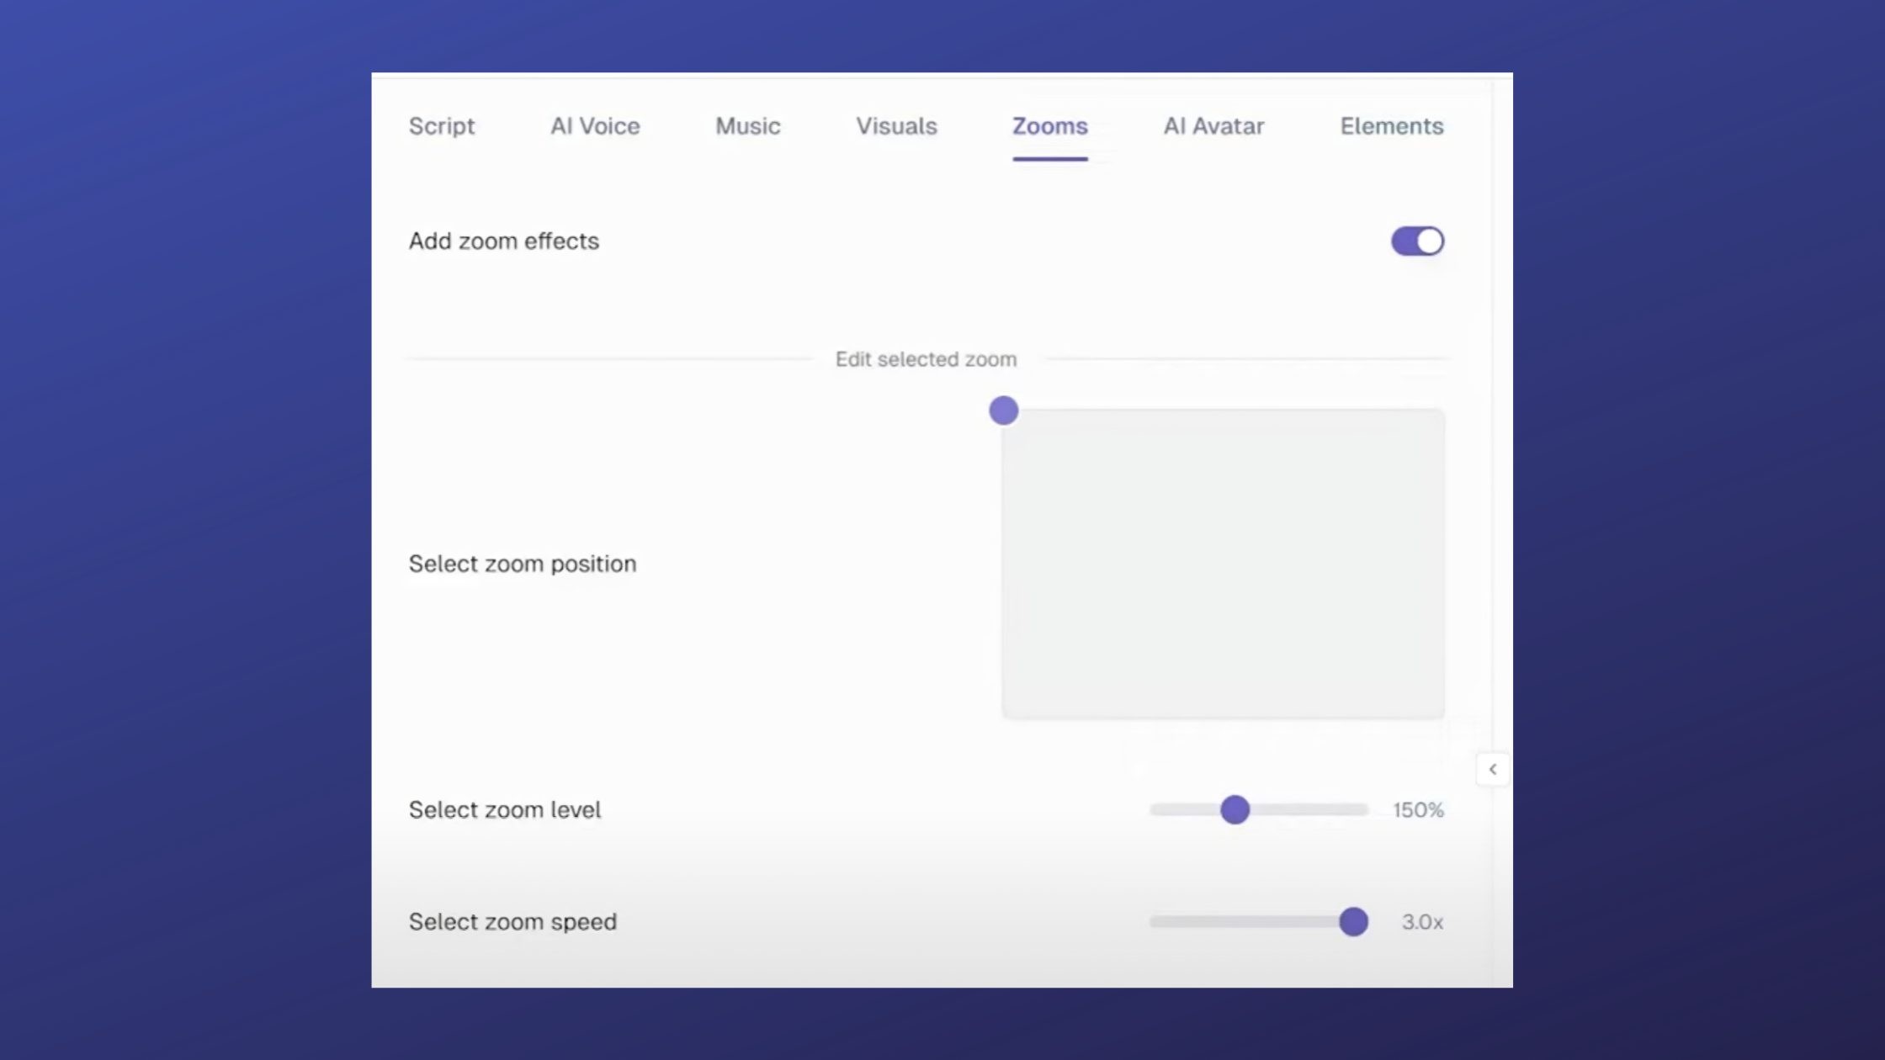Viewport: 1885px width, 1060px height.
Task: Click the active Zooms tab
Action: point(1049,126)
